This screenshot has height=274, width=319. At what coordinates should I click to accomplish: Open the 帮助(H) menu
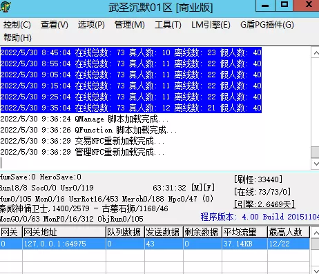pos(17,37)
